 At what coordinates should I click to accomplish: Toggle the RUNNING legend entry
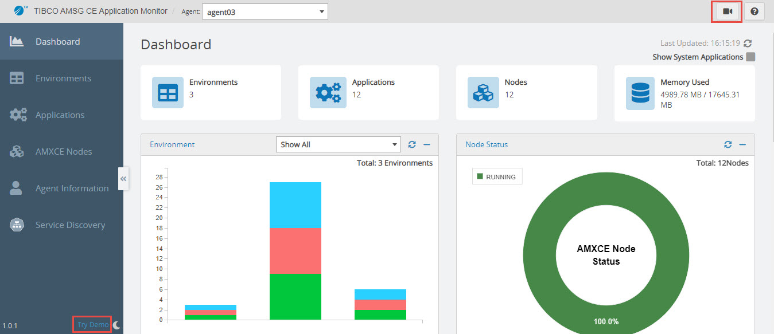click(497, 177)
